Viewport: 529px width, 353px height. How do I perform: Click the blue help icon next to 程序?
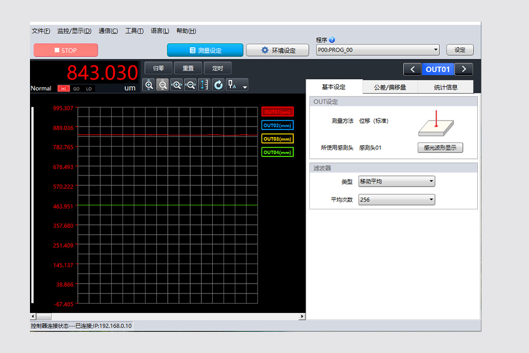[x=332, y=40]
